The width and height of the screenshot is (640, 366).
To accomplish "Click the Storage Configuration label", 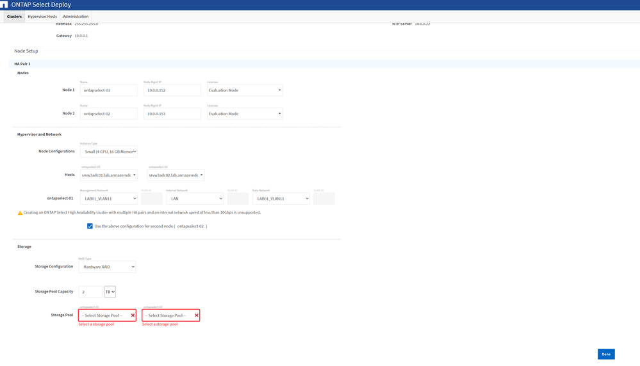I will [x=54, y=267].
